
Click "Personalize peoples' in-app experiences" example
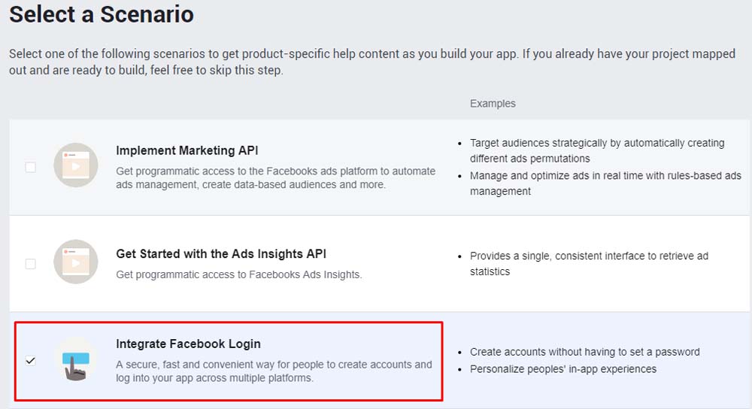click(562, 369)
